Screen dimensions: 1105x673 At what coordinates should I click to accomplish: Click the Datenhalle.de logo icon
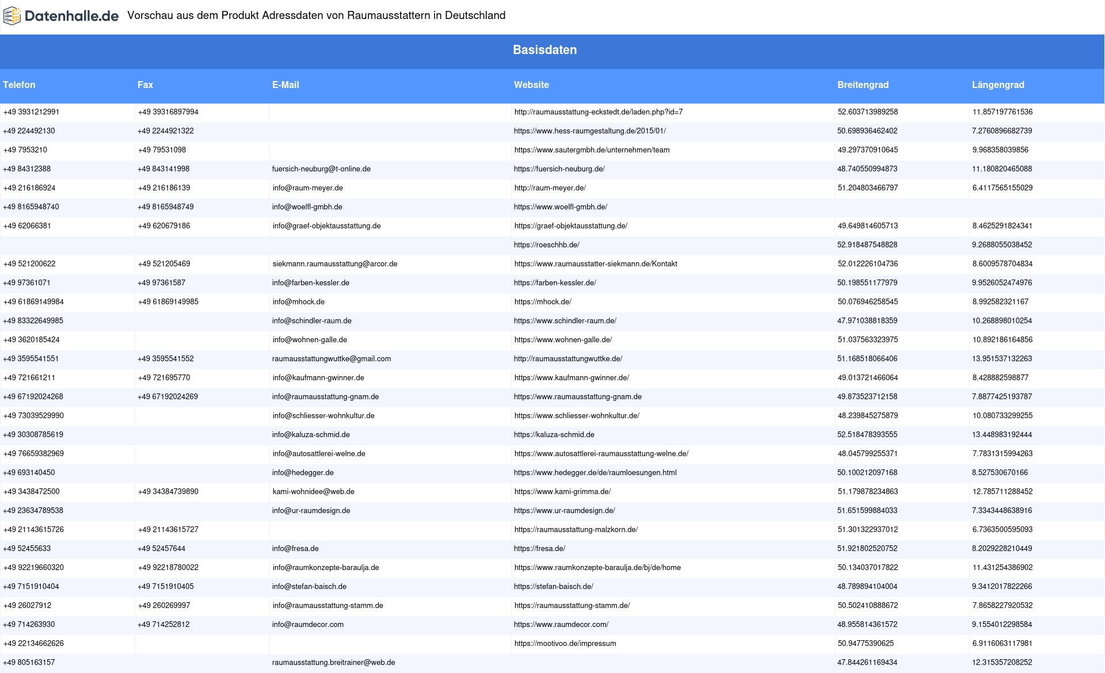[x=12, y=16]
